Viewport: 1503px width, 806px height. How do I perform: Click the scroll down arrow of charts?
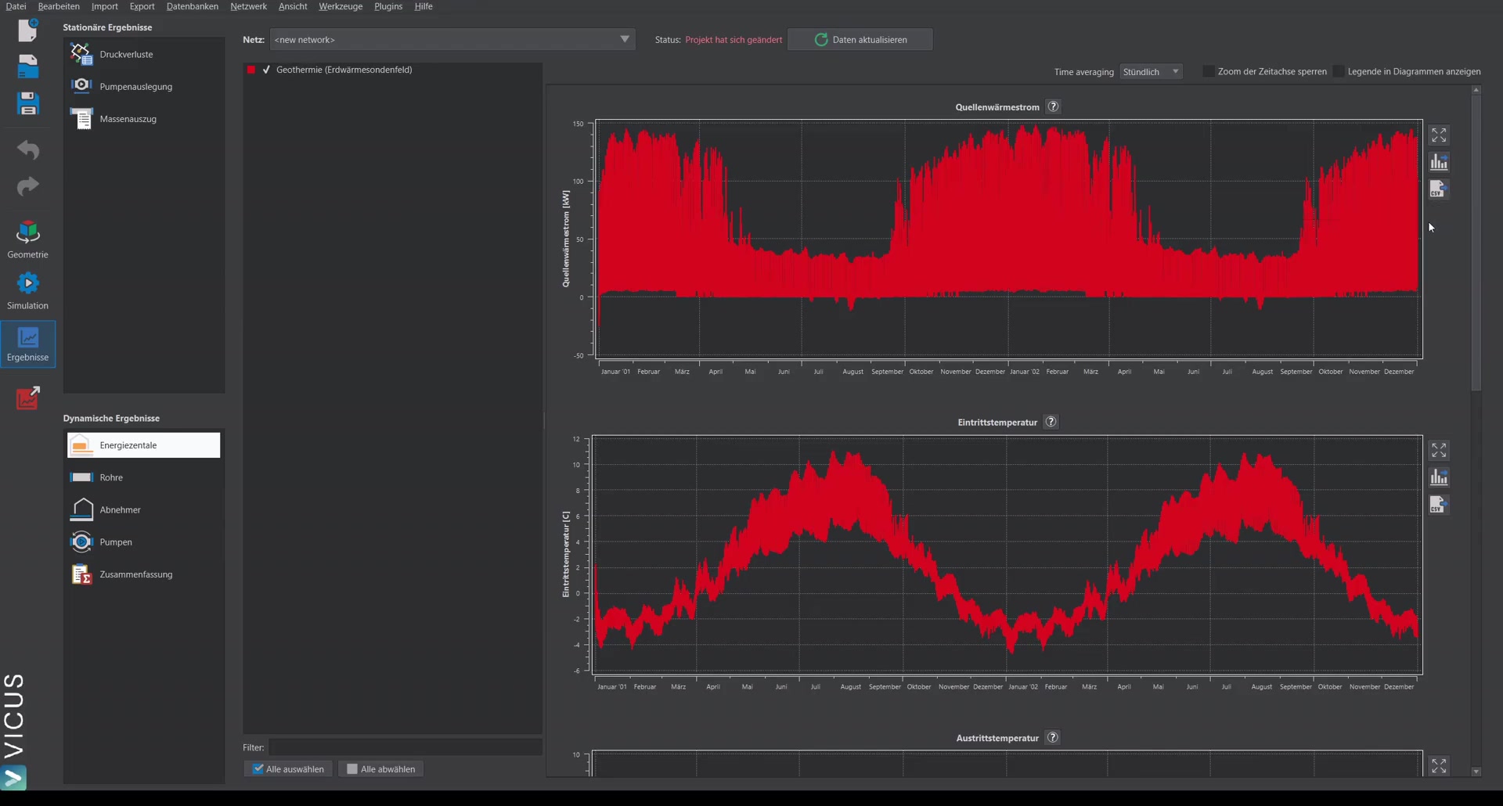(1476, 772)
